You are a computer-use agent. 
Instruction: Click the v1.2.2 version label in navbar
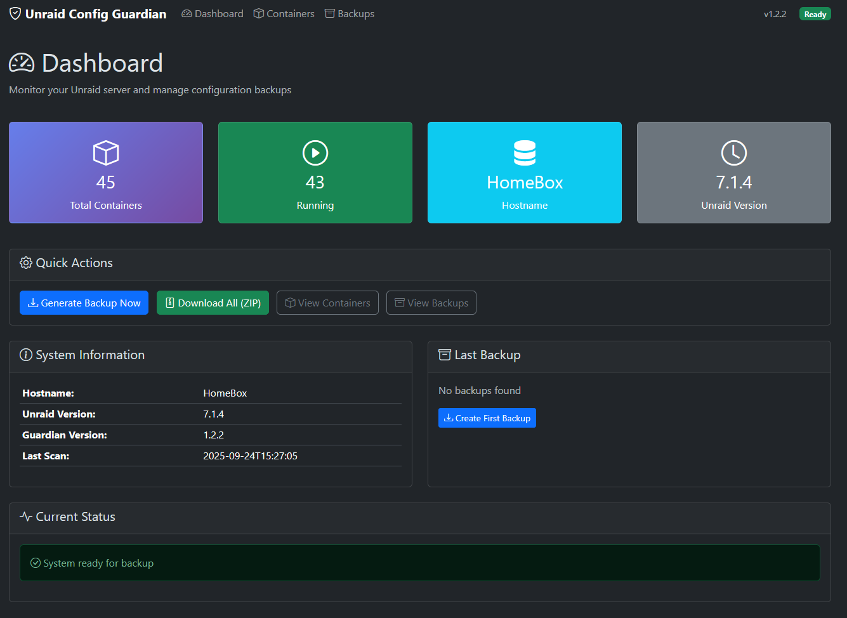(x=775, y=14)
